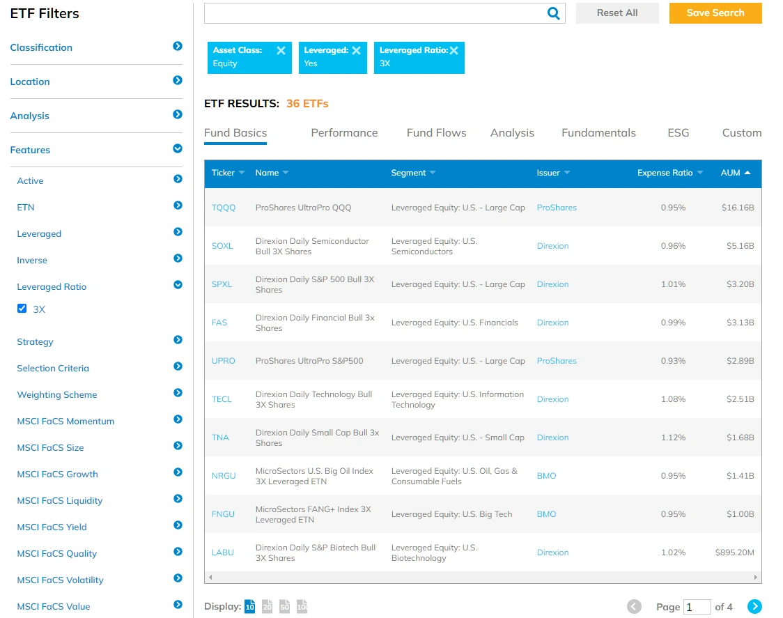The width and height of the screenshot is (783, 618).
Task: Display 10 results per page
Action: (x=249, y=607)
